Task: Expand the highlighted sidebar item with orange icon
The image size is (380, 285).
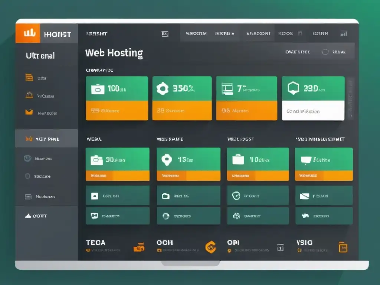Action: (46, 139)
